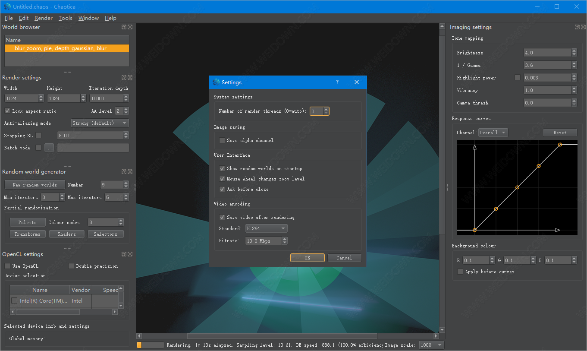Float the Imaging settings panel

577,27
